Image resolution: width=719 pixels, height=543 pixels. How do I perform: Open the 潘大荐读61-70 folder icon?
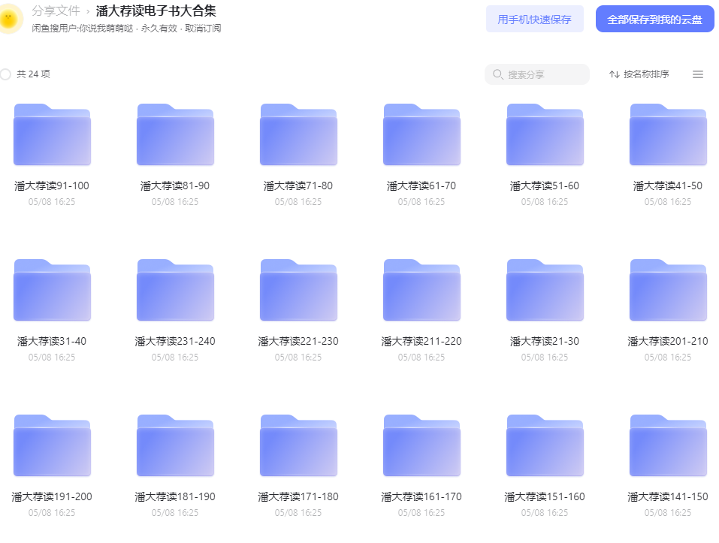click(422, 134)
